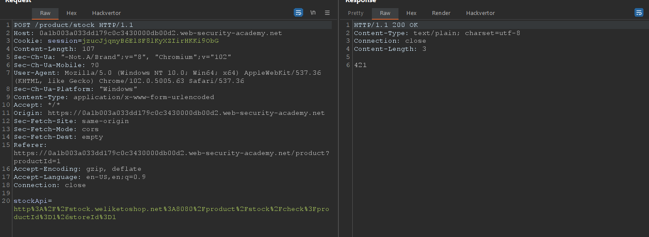Toggle word wrap in the Response panel
This screenshot has height=237, width=649.
coord(639,13)
